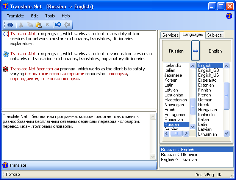Select Norwegian in source language list
Viewport: 236px width, 180px height.
click(177, 105)
